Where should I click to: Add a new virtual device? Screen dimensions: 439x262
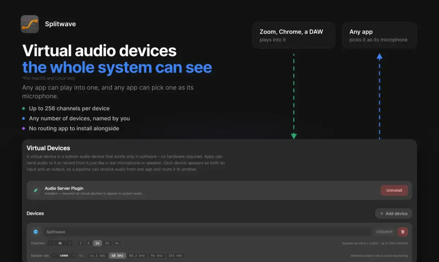tap(394, 213)
